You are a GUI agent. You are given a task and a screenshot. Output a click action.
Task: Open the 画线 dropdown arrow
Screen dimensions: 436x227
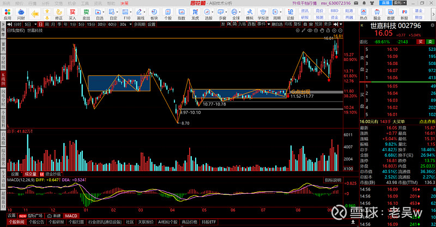pos(144,12)
